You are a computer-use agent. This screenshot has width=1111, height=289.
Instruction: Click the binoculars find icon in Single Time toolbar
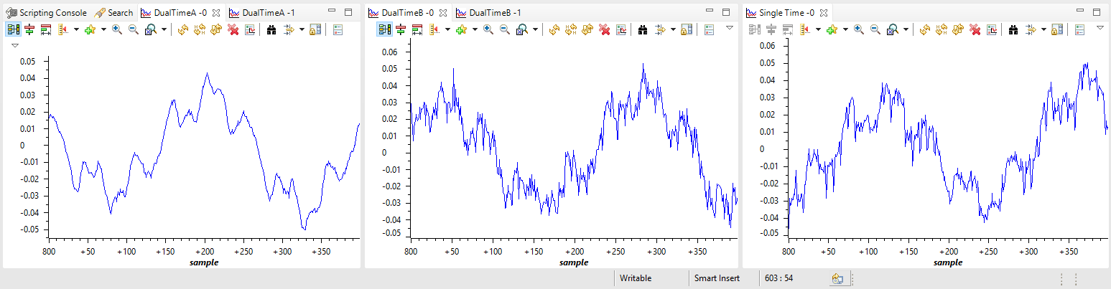1013,29
